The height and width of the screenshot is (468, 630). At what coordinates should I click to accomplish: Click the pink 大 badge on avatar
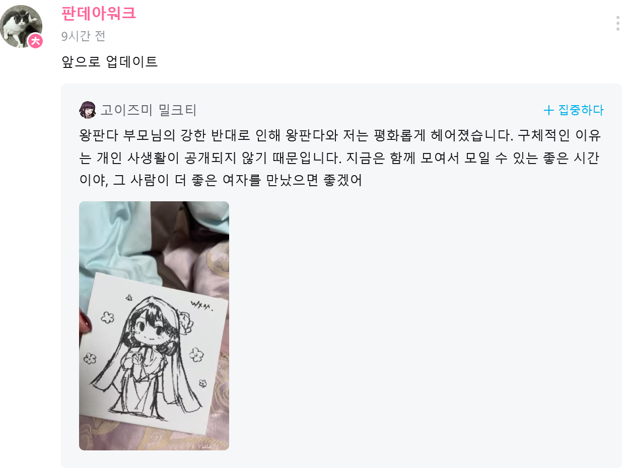(35, 41)
